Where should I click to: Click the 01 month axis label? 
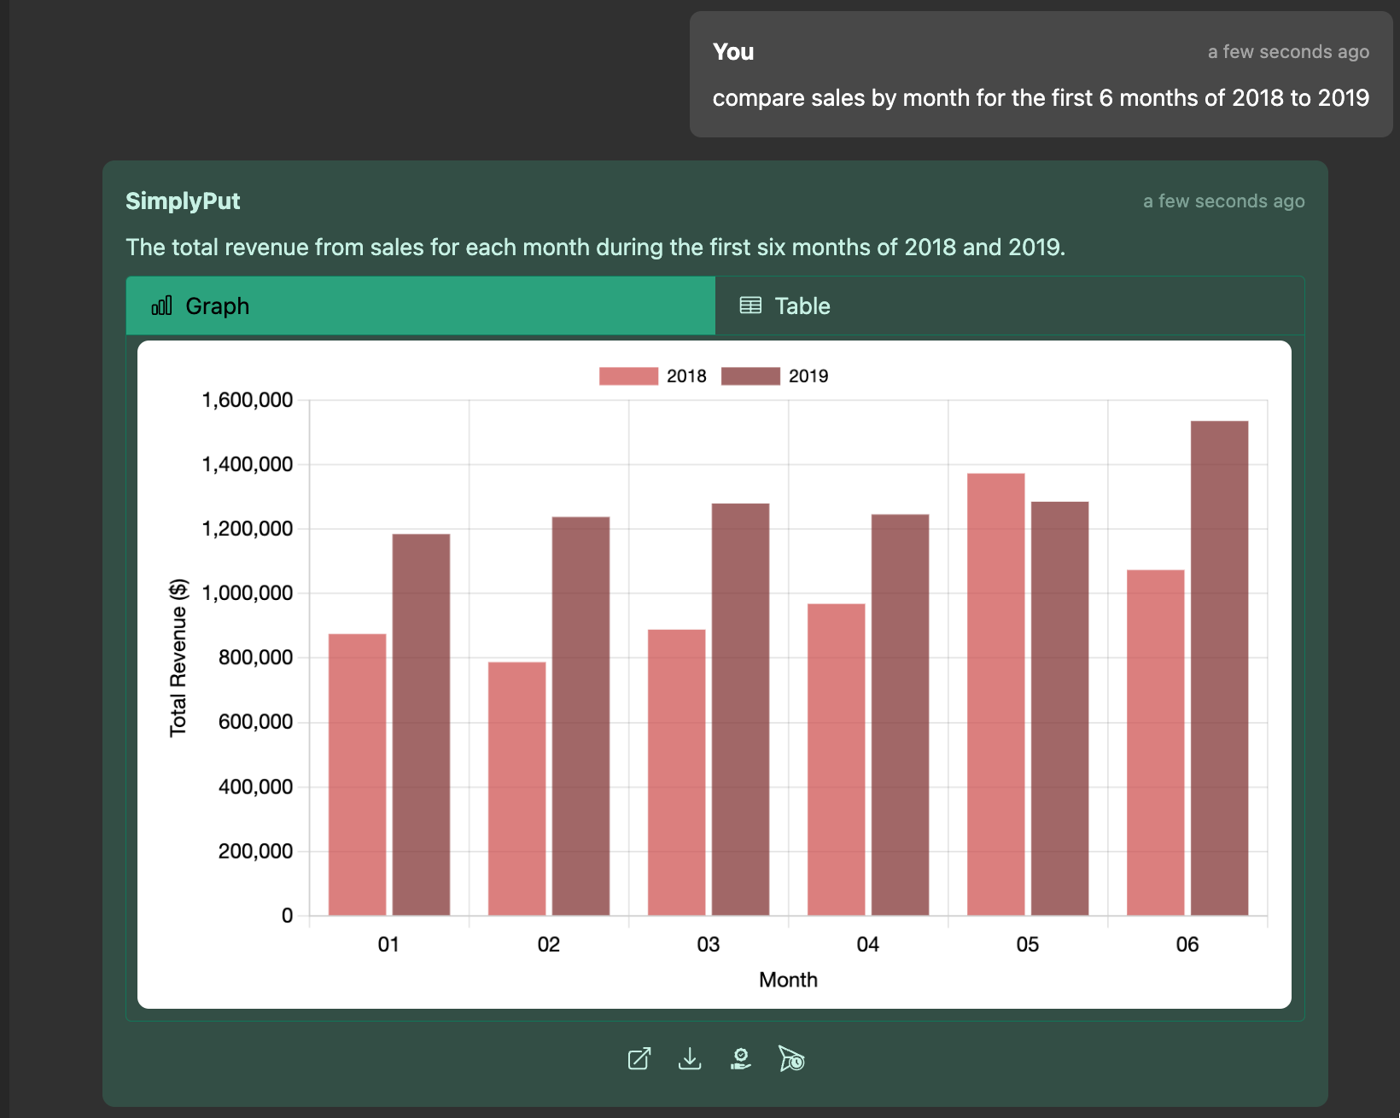click(x=388, y=945)
